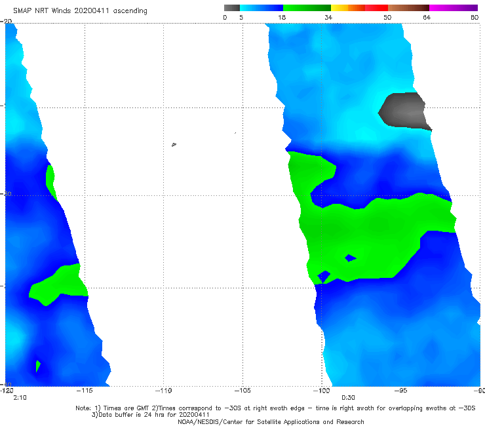This screenshot has width=485, height=426.
Task: Click the green patch in left swath near -116
Action: click(59, 284)
